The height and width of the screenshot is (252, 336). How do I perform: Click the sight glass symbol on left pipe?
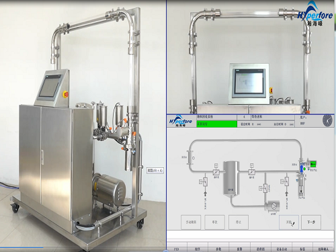tap(191, 158)
